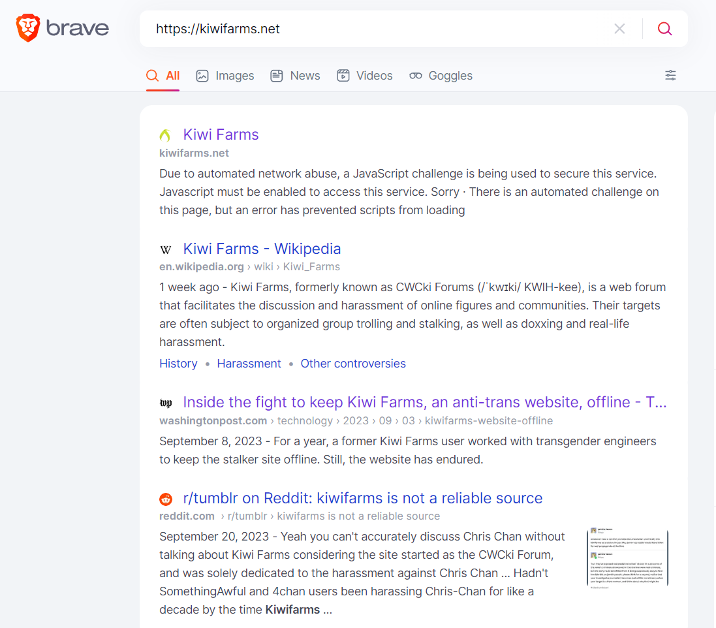Click the 'Due to automated network abuse' snippet
The width and height of the screenshot is (716, 628).
click(x=409, y=192)
